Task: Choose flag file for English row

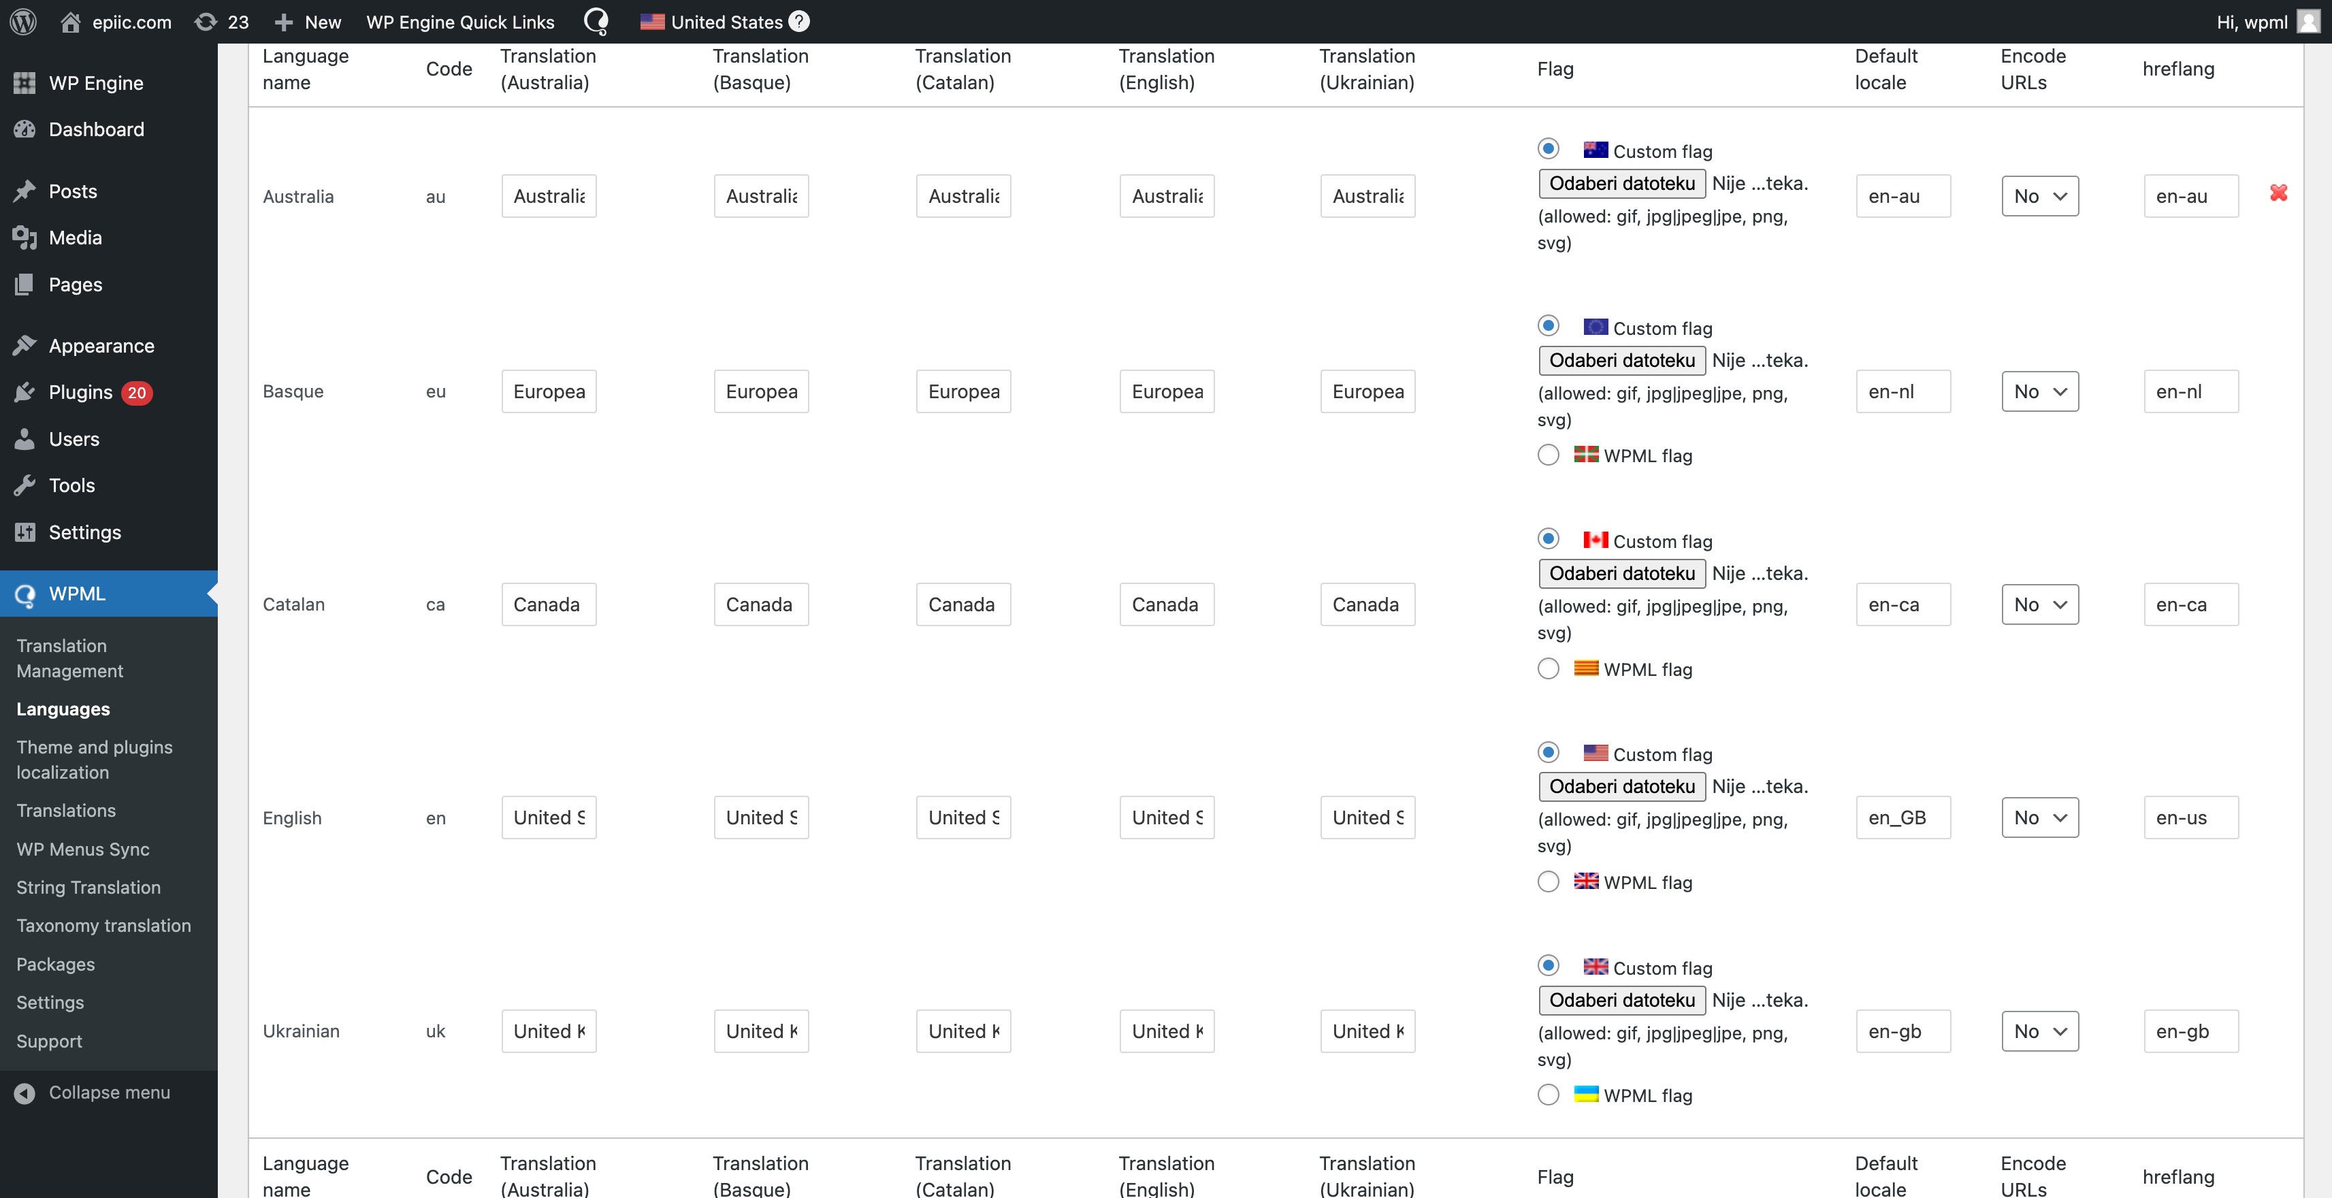Action: click(1621, 786)
